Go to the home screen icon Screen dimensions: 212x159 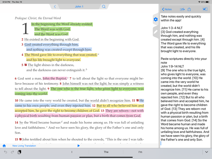4,146
